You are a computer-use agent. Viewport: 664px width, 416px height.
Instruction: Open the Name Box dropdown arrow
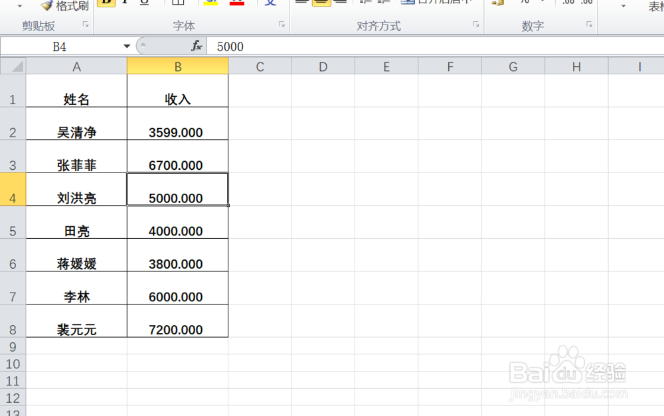(126, 46)
